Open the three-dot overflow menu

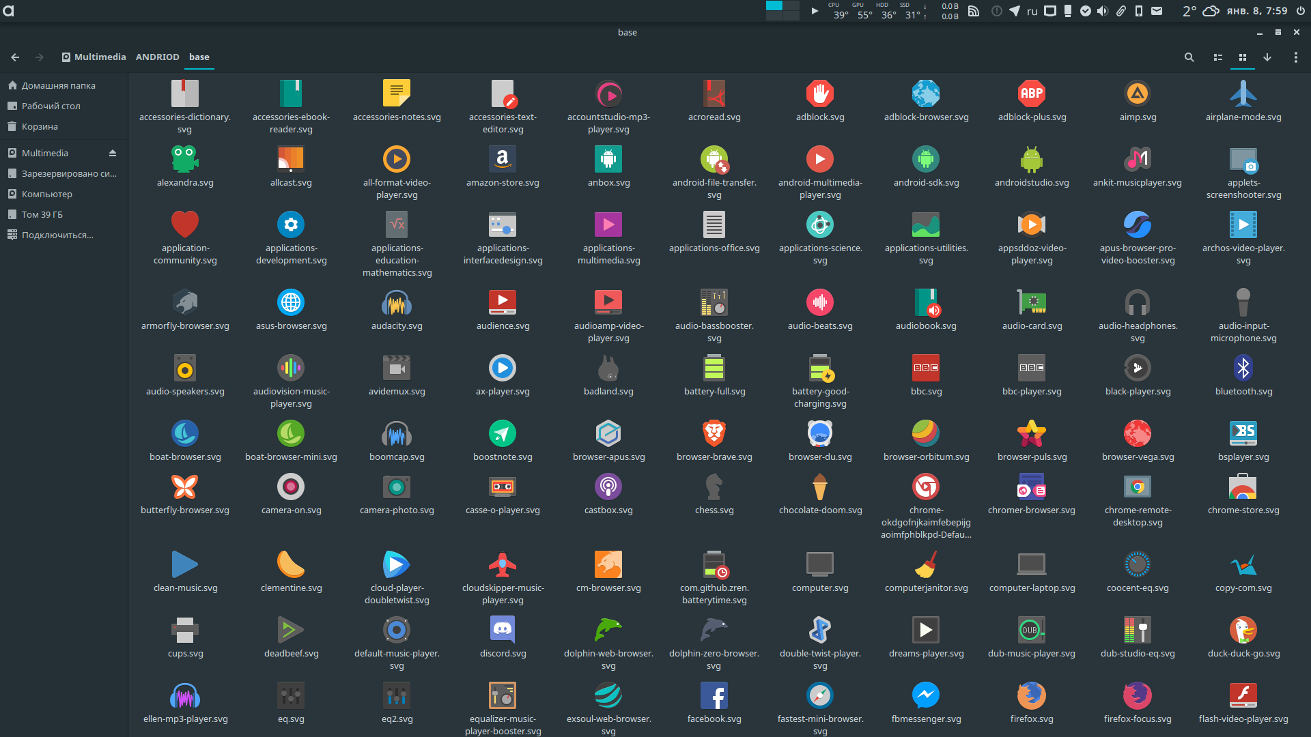click(1295, 57)
